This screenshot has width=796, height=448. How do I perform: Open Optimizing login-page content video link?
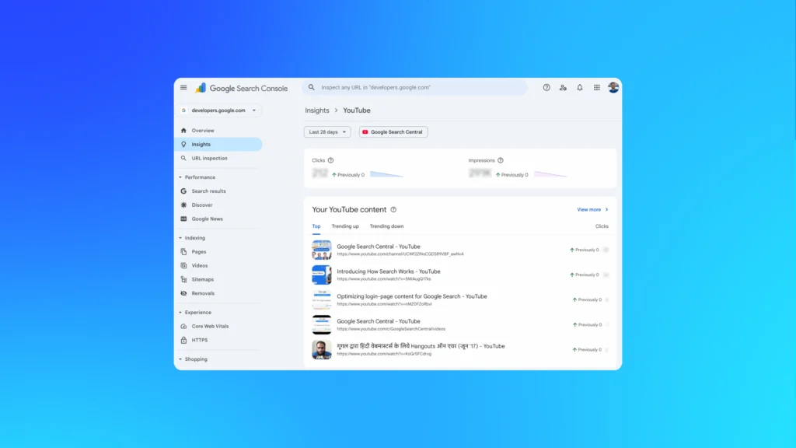tap(412, 296)
